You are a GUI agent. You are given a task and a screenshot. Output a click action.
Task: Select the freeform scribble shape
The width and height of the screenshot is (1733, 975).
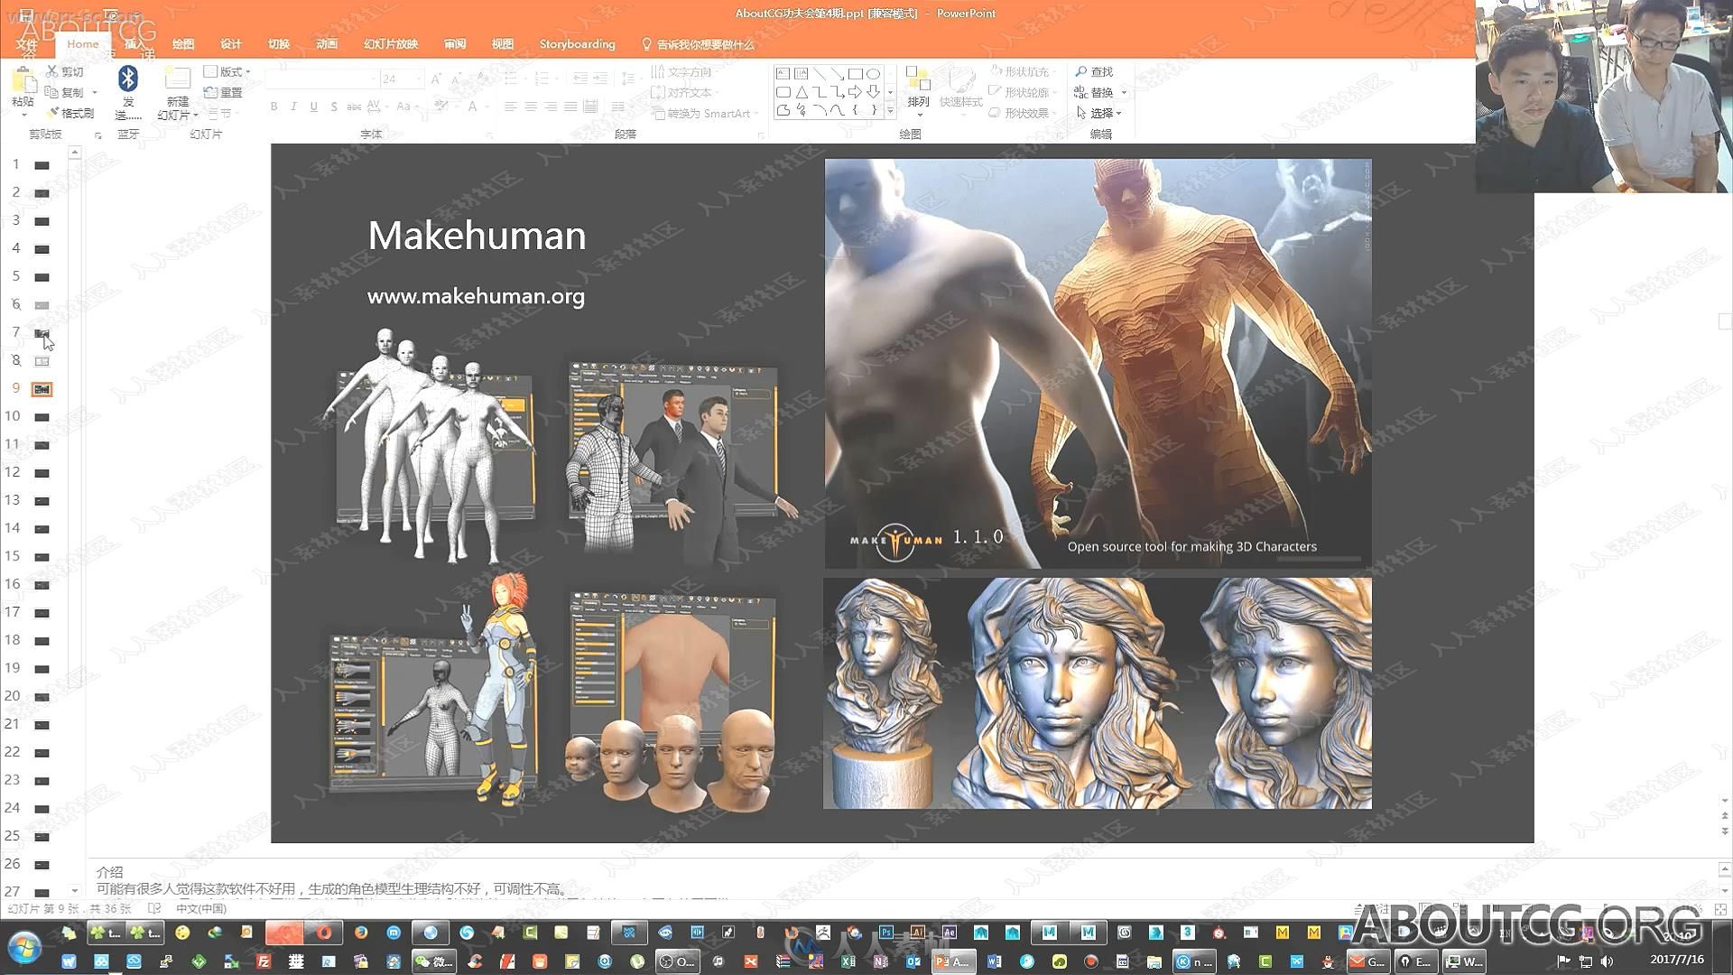[x=801, y=110]
